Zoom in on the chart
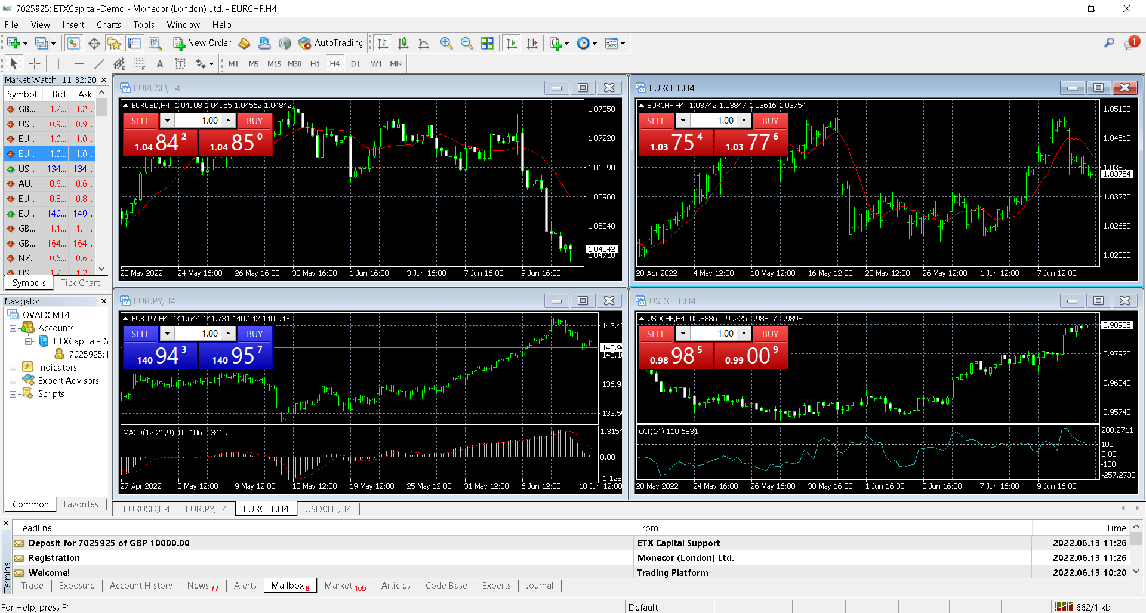 [446, 43]
